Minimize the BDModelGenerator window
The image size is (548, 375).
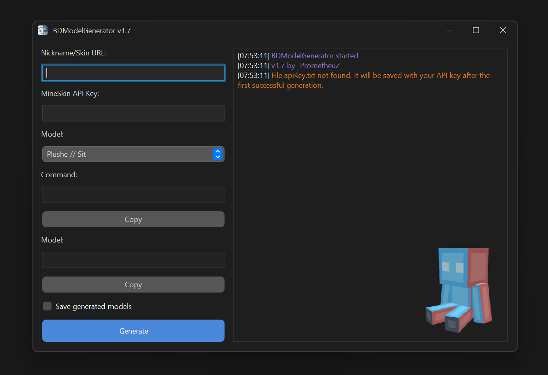(x=449, y=30)
